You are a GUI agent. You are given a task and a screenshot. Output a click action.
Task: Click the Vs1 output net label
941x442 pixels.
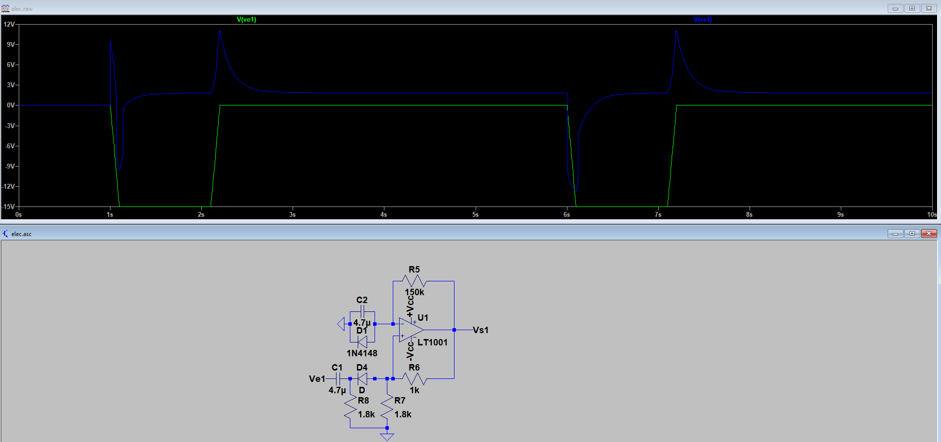(480, 330)
